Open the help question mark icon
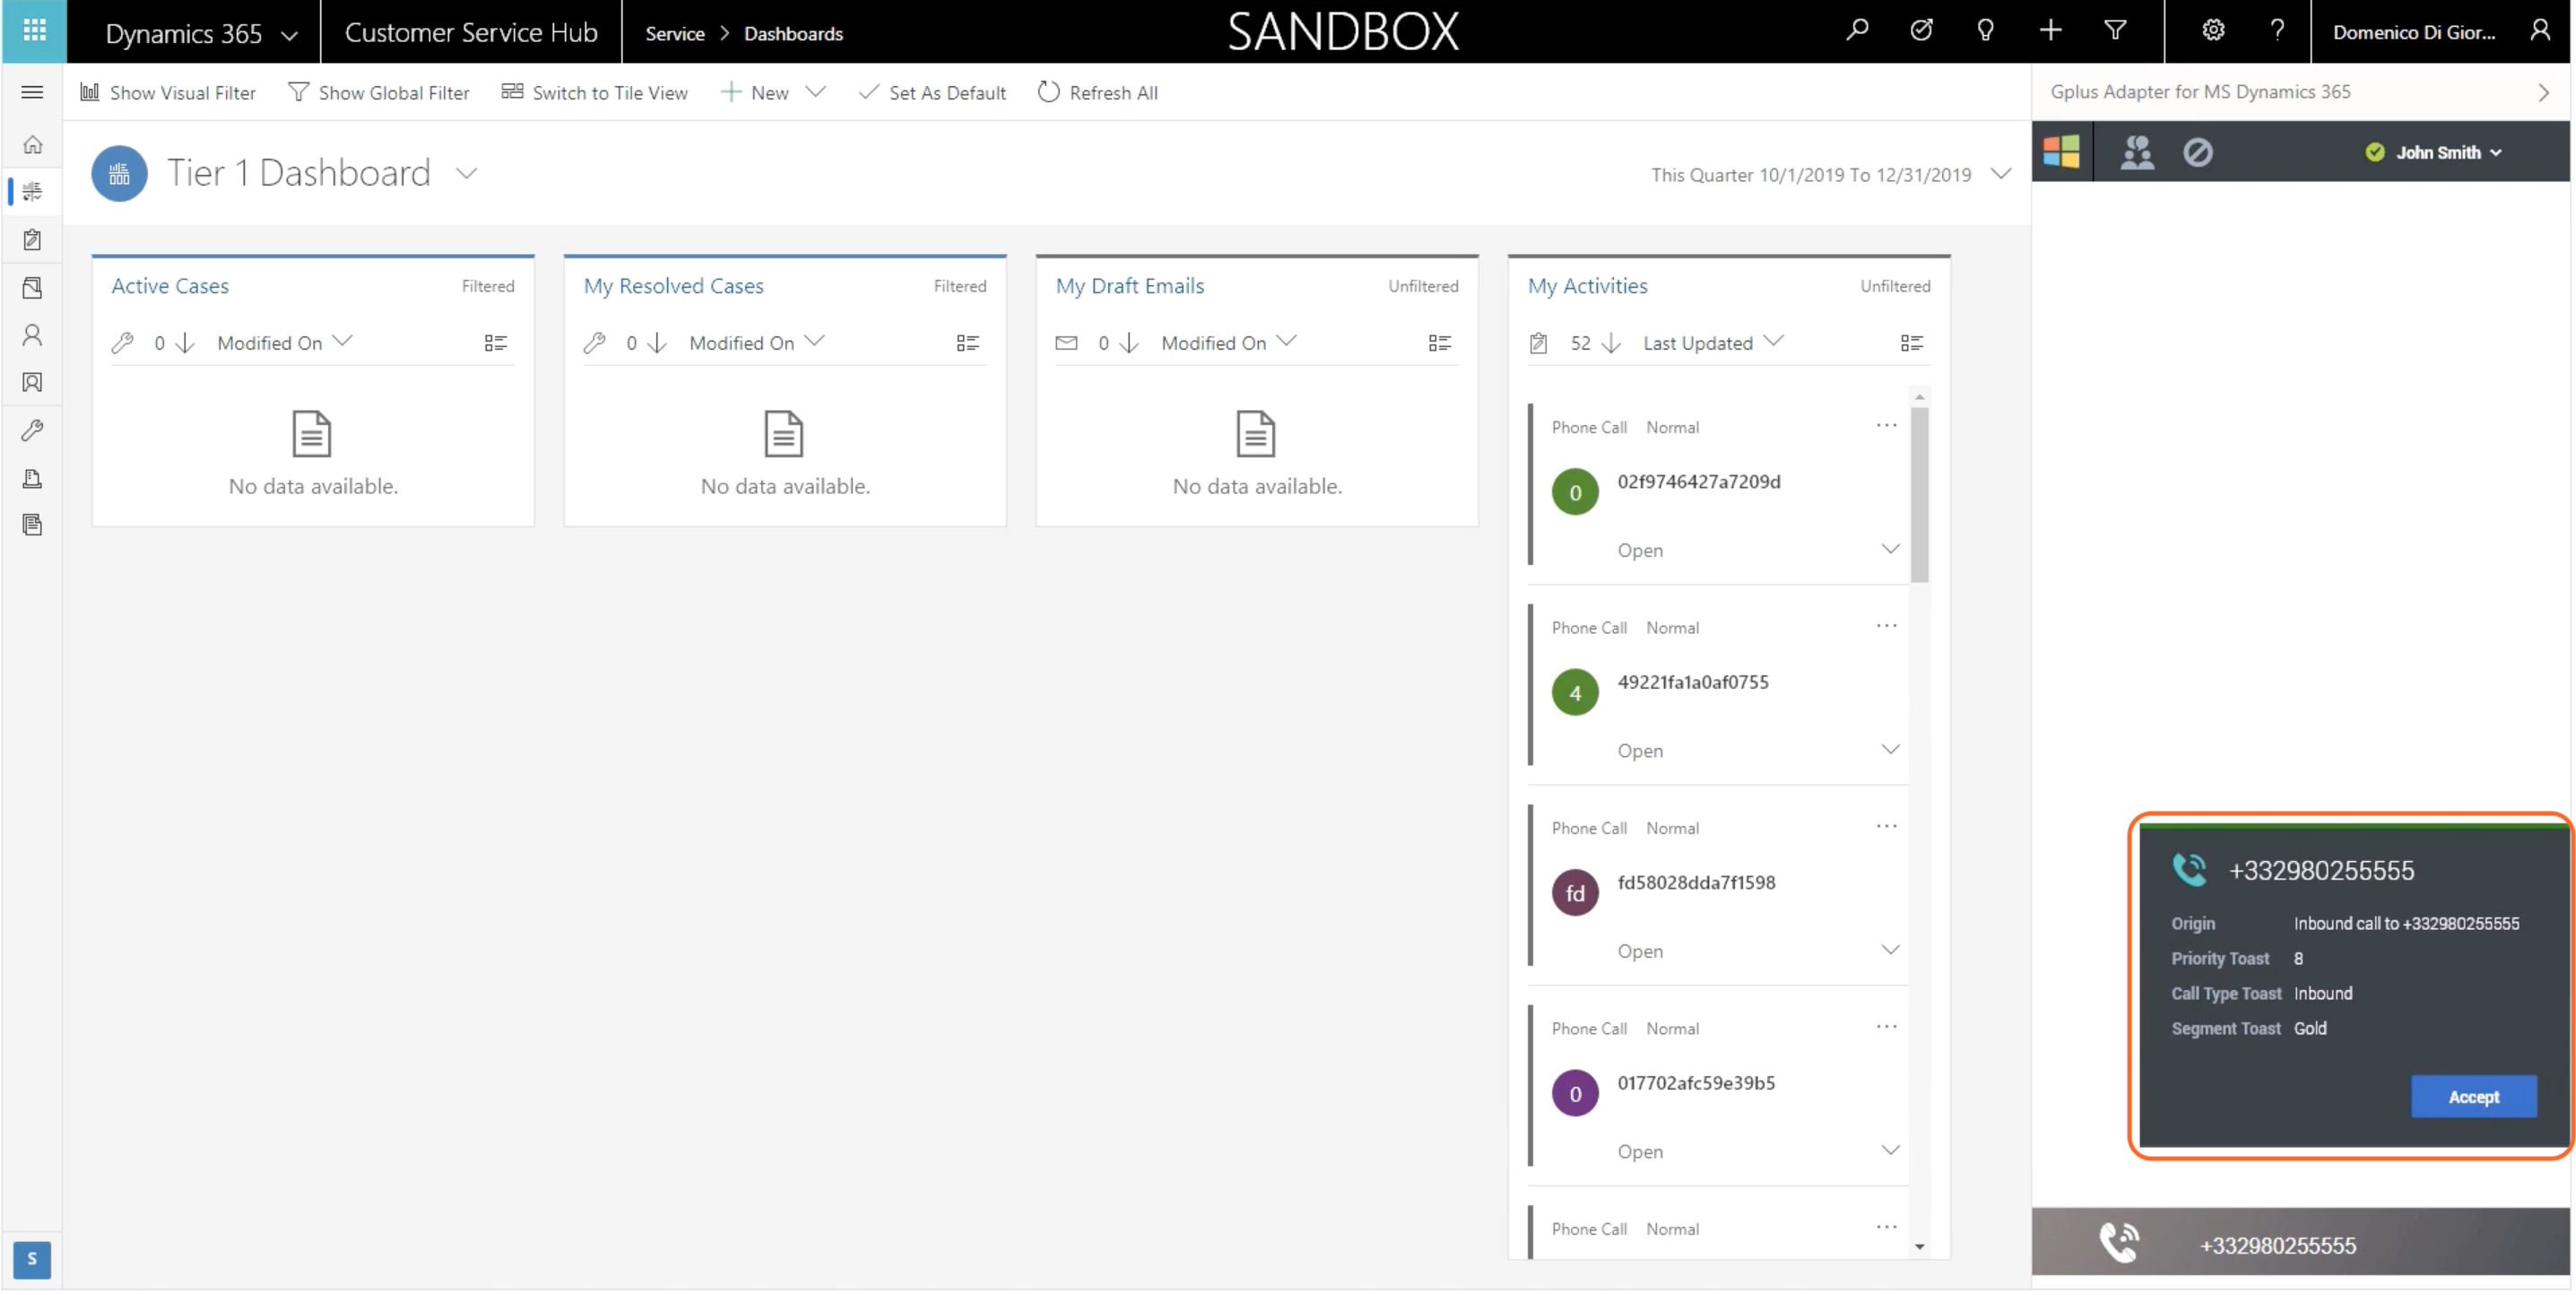2576x1295 pixels. [2277, 31]
